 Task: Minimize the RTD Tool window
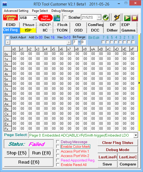coord(119,4)
